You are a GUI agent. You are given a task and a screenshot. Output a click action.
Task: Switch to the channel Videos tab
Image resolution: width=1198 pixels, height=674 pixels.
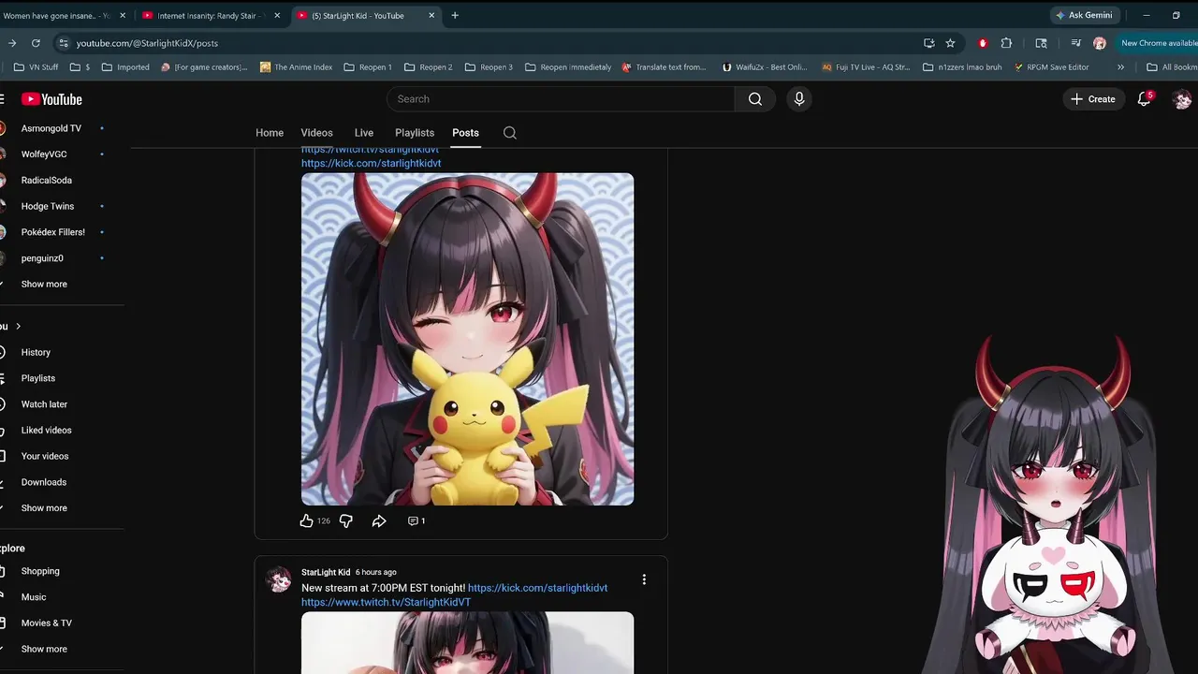[316, 133]
